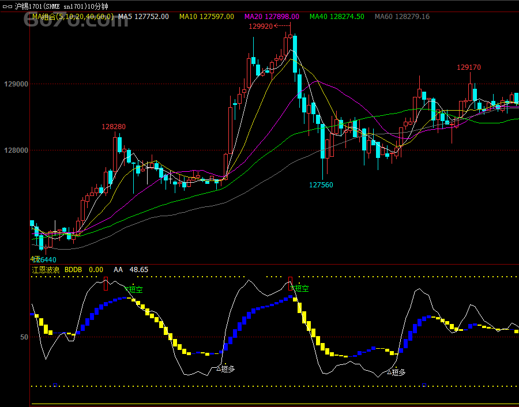
Task: Select the MA5 127752.00 readout
Action: 144,17
